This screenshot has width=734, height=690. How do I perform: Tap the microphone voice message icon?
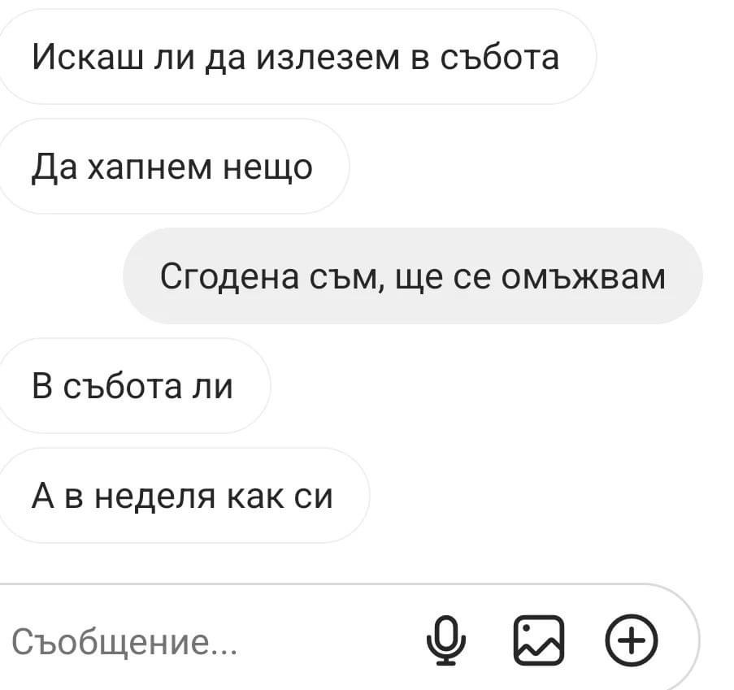tap(445, 640)
